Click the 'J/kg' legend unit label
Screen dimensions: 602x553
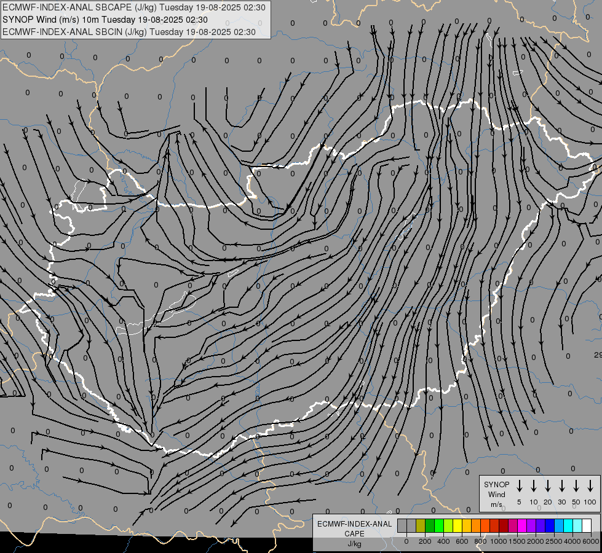click(354, 544)
